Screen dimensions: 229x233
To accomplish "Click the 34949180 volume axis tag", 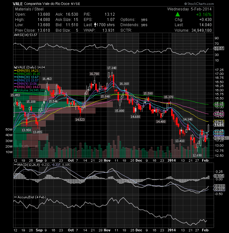I will [x=221, y=138].
